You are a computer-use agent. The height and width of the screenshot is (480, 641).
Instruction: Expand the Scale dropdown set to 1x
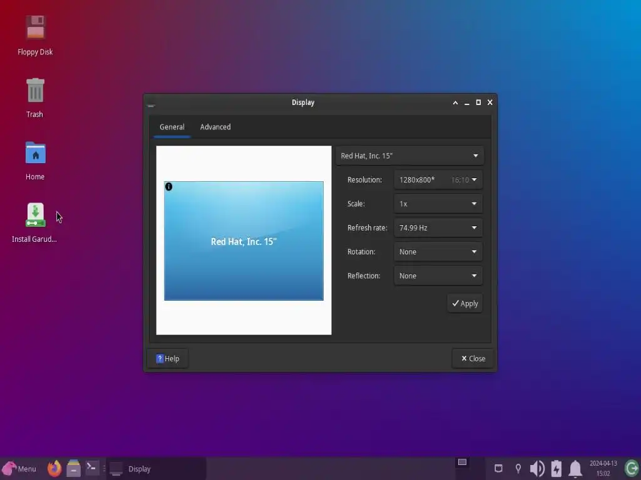tap(438, 204)
